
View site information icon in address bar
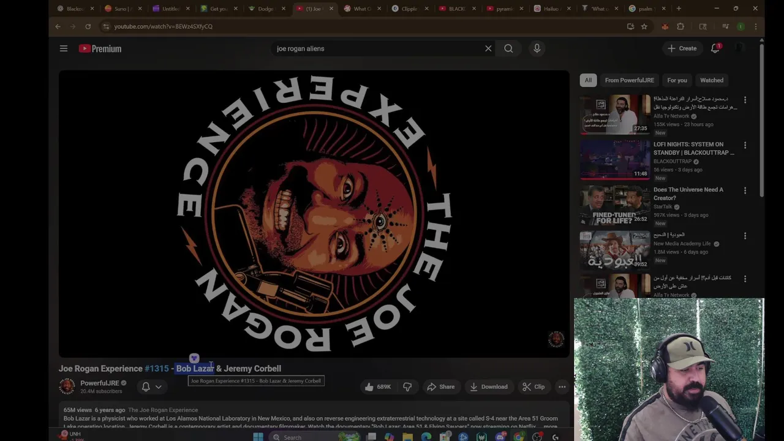(x=106, y=26)
